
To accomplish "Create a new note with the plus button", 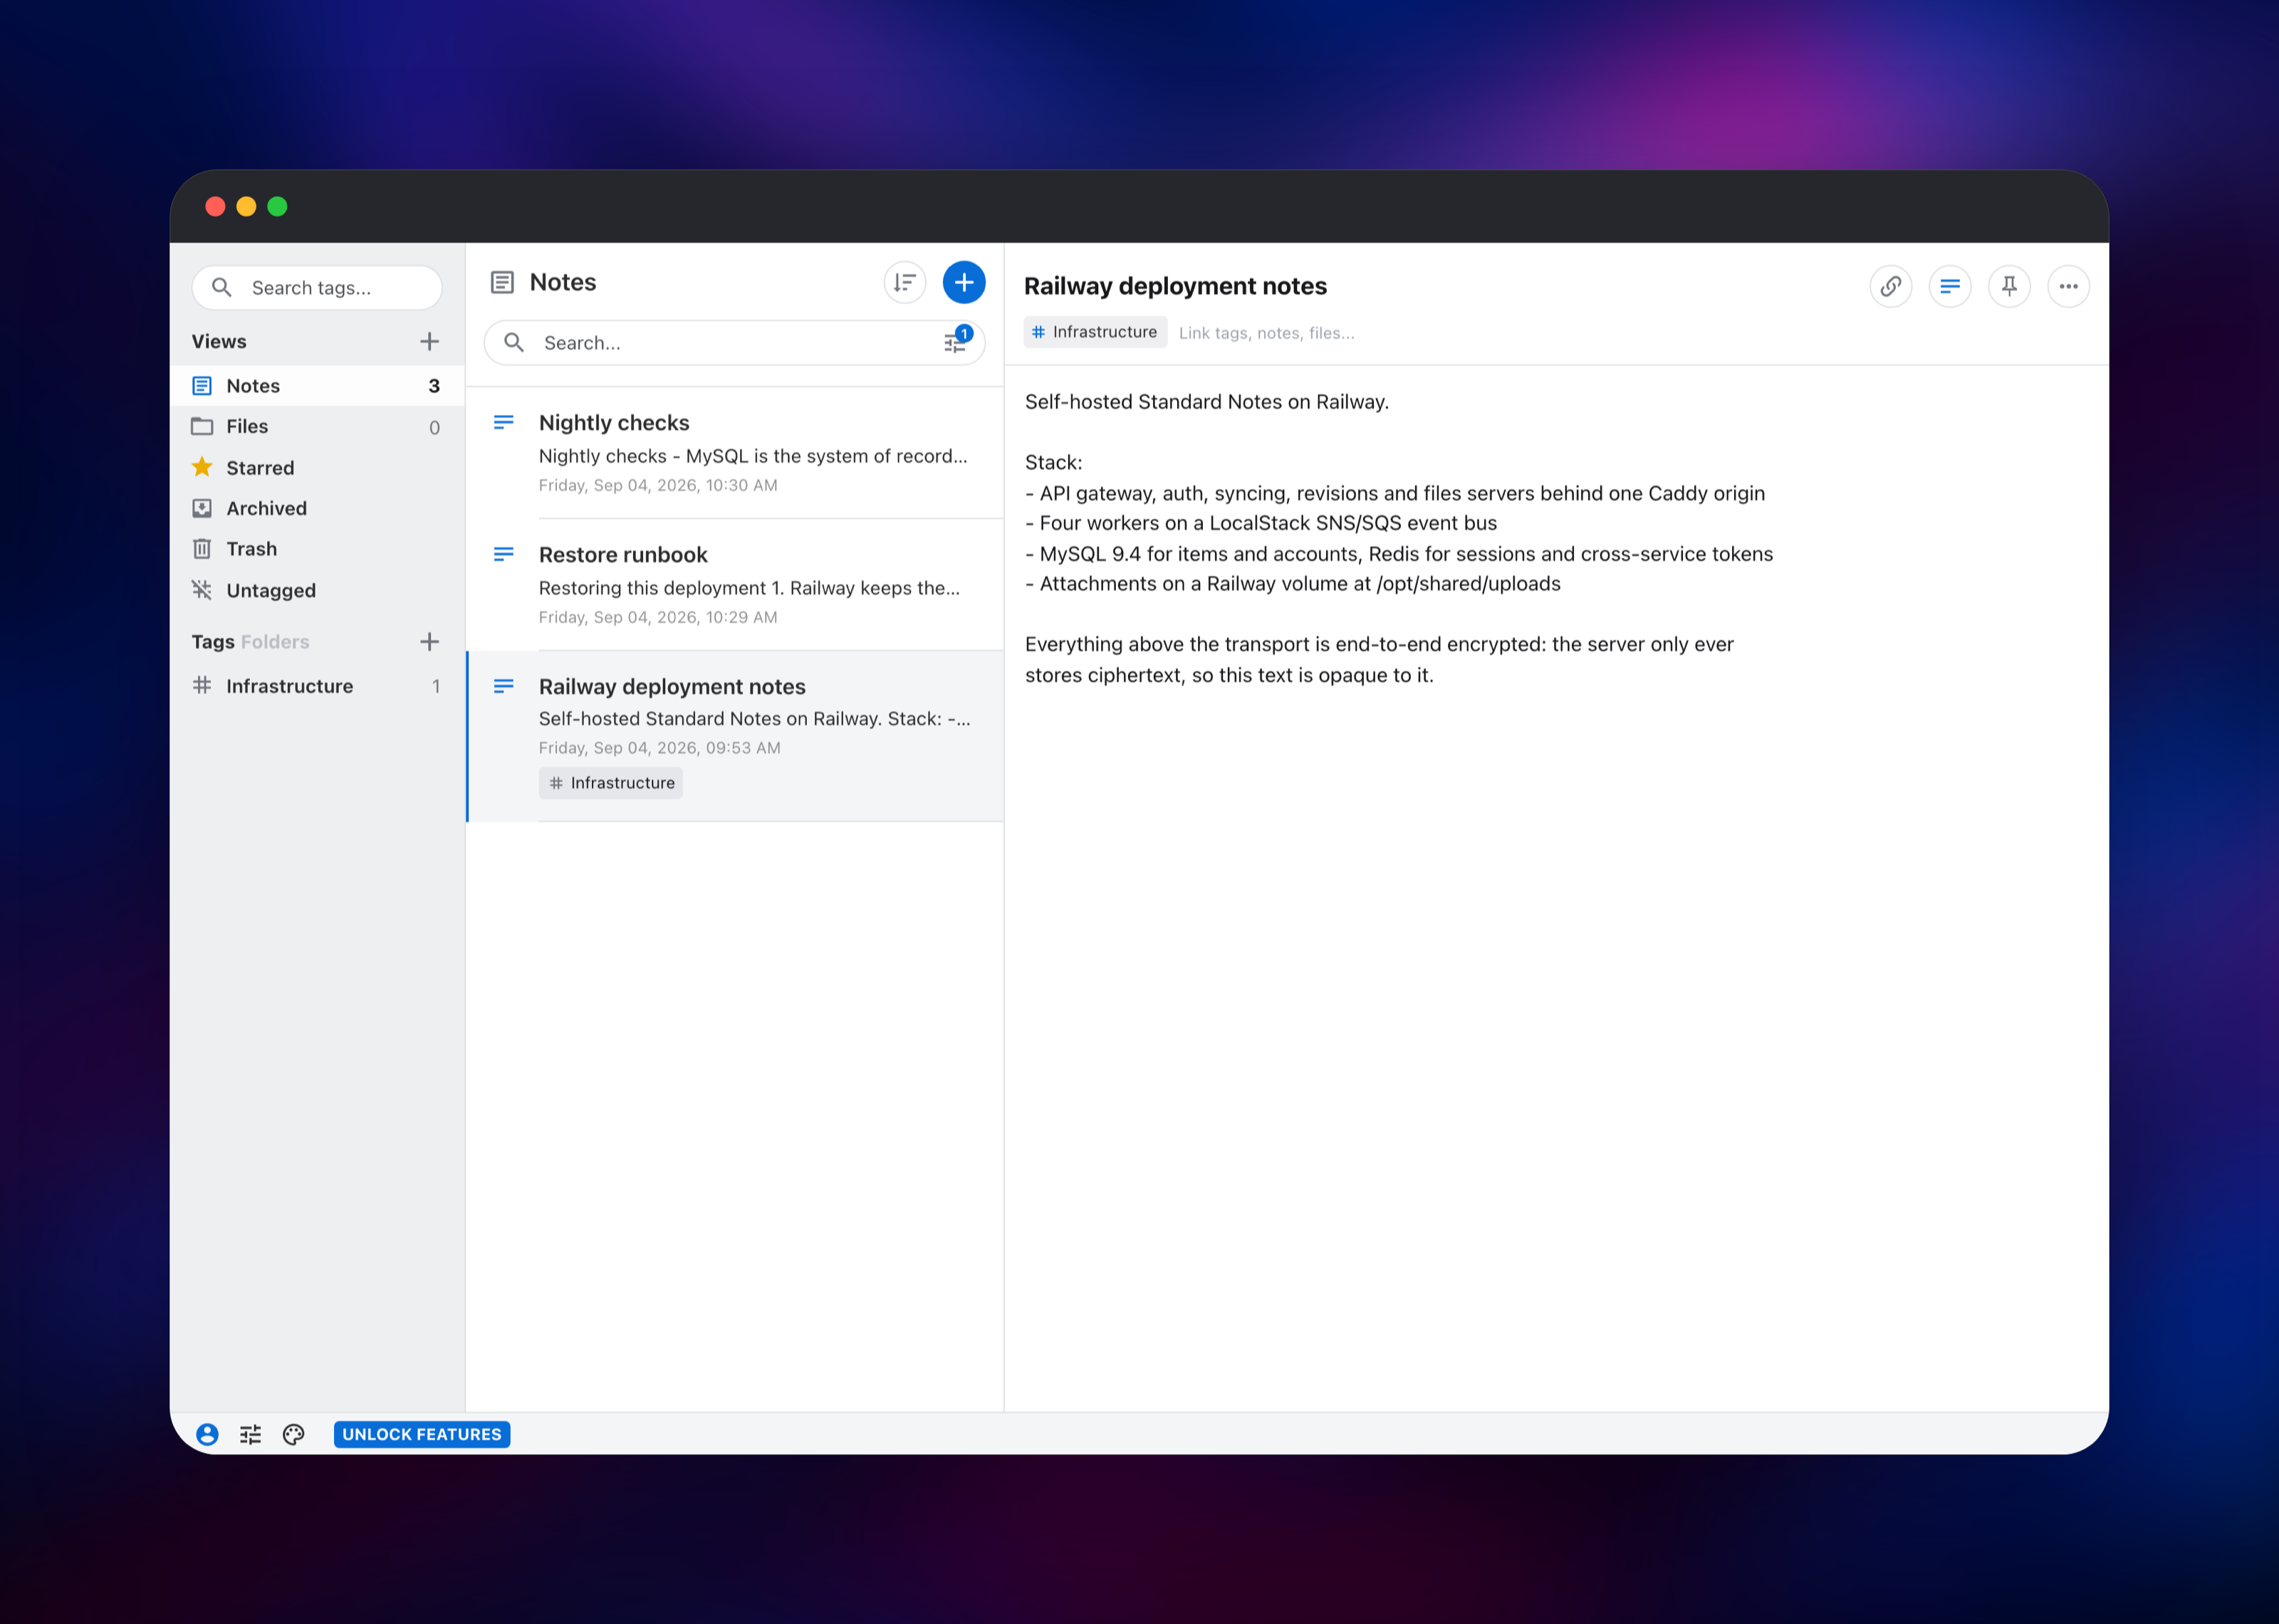I will 963,283.
